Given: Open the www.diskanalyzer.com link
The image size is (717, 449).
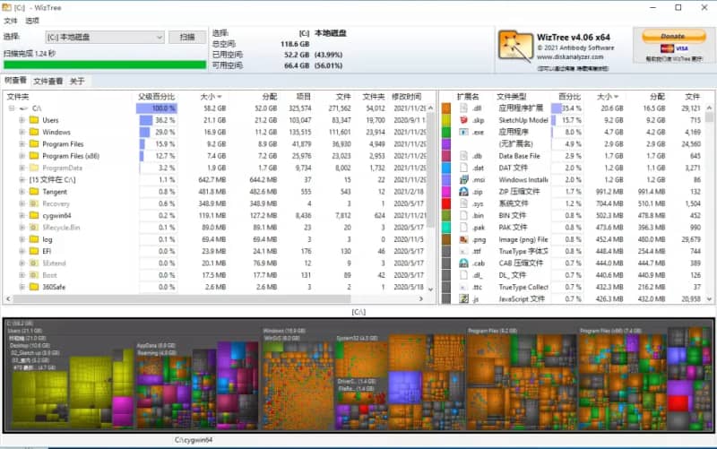Looking at the screenshot, I should tap(570, 57).
